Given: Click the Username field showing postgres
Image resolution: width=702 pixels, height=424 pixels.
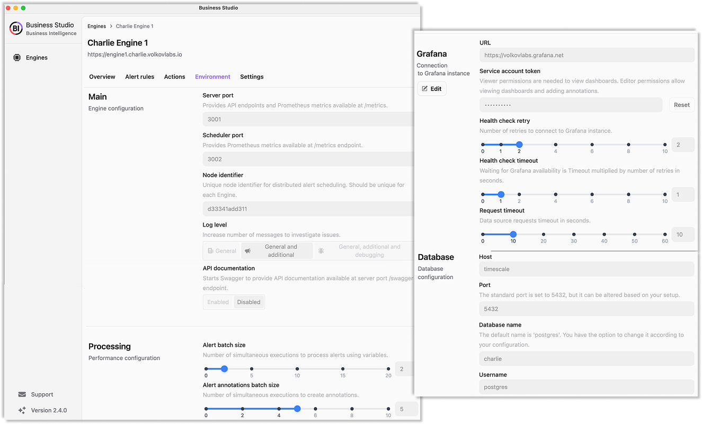Looking at the screenshot, I should point(587,387).
